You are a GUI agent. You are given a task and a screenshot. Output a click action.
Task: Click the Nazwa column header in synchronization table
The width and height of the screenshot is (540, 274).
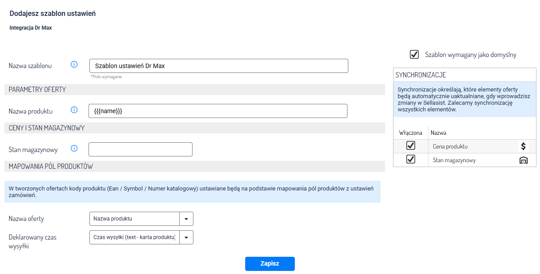tap(438, 133)
